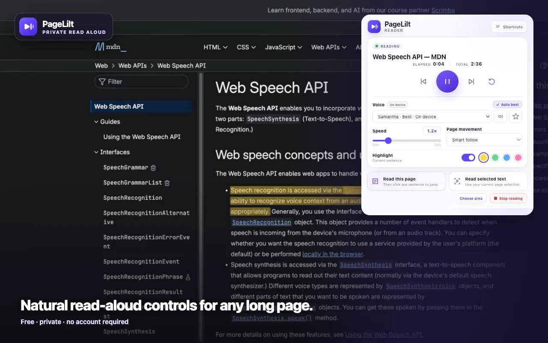Click the 1.2× speed value badge
The width and height of the screenshot is (548, 343).
pos(432,131)
